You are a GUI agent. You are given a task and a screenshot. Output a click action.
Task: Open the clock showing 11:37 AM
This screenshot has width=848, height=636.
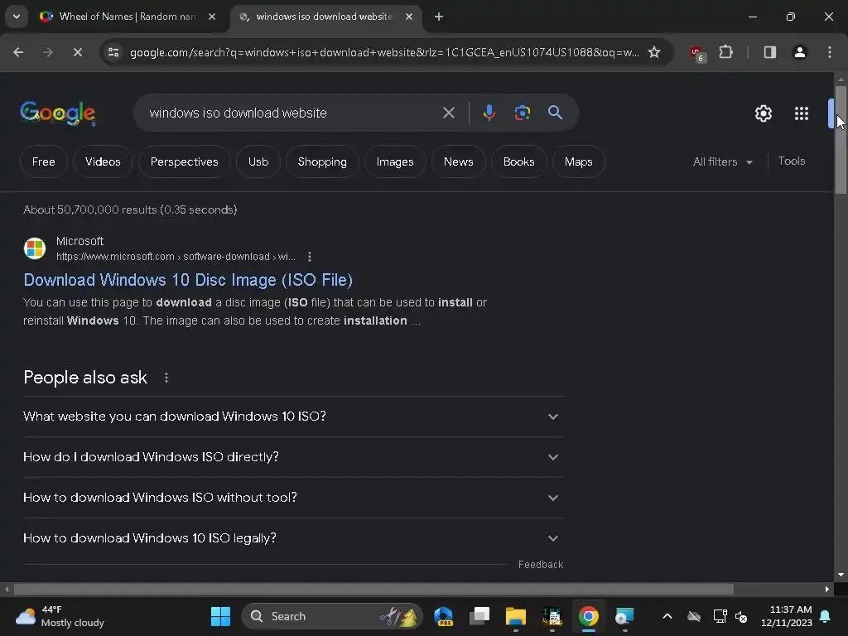coord(787,616)
